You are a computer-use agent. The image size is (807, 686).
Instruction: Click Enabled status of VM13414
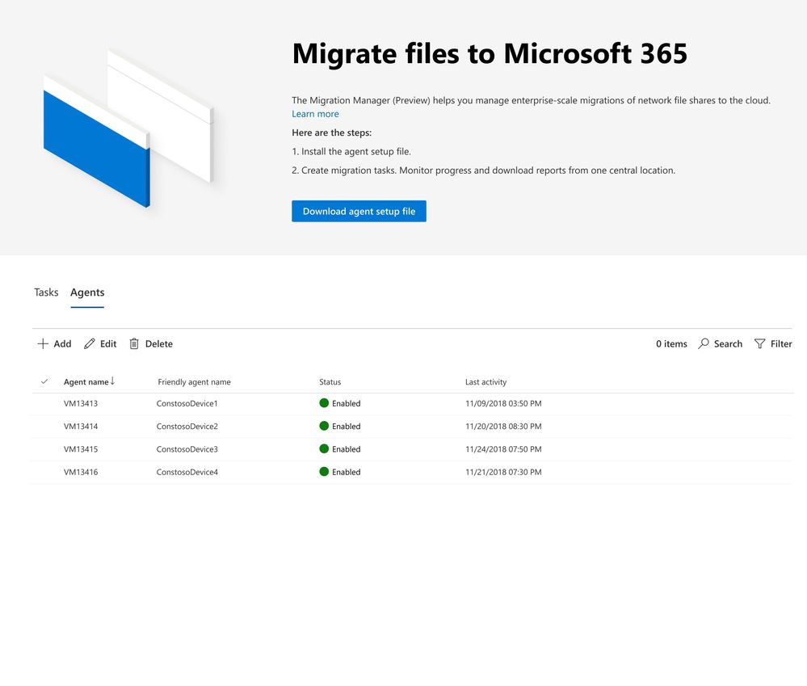pyautogui.click(x=340, y=426)
